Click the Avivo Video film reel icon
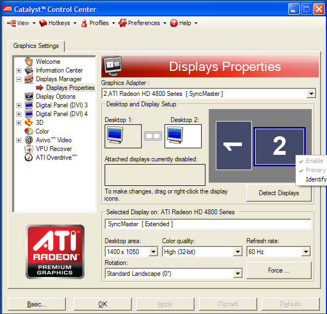The height and width of the screenshot is (314, 327). coord(29,140)
